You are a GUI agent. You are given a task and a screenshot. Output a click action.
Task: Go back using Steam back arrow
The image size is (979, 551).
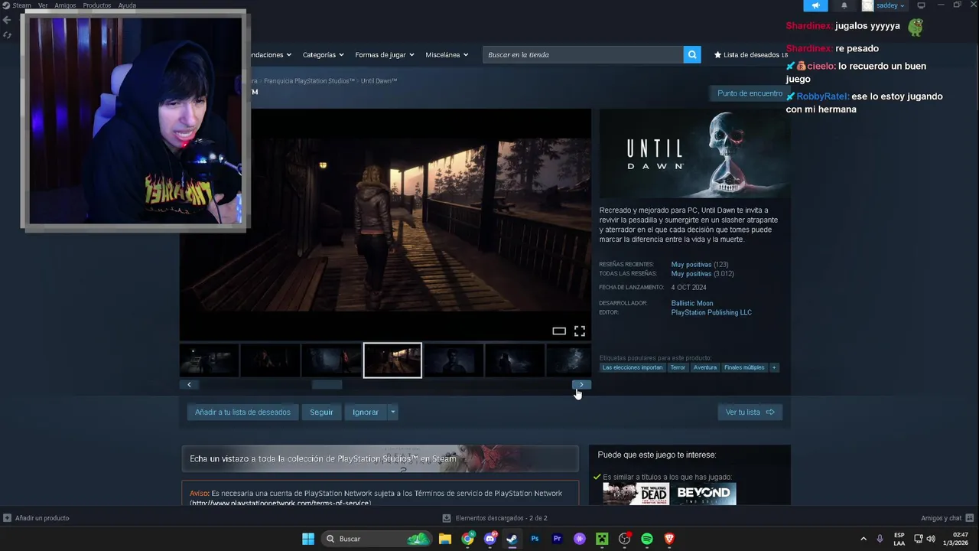point(7,20)
